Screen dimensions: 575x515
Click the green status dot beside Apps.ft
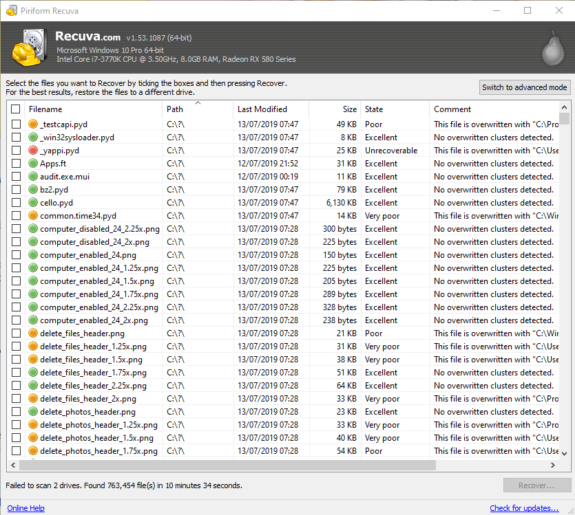[33, 163]
